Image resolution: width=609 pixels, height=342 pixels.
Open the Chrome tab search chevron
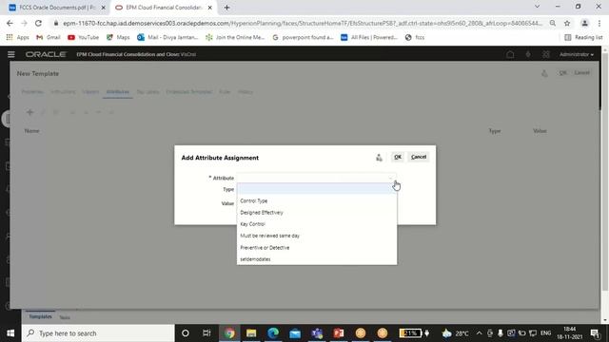tap(537, 7)
